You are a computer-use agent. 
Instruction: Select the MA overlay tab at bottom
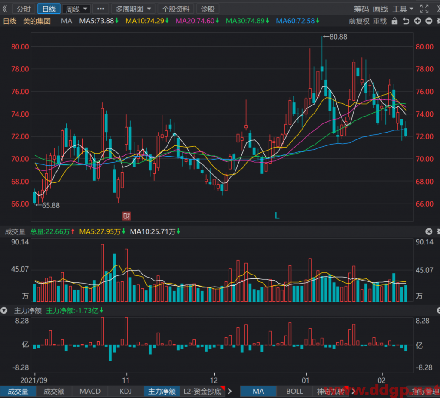[x=258, y=391]
